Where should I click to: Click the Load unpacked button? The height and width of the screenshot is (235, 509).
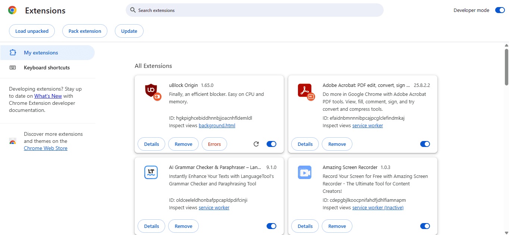(32, 31)
